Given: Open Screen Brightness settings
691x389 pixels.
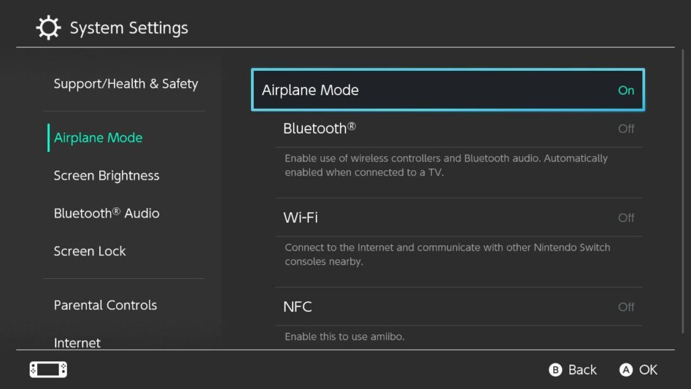Looking at the screenshot, I should [106, 175].
